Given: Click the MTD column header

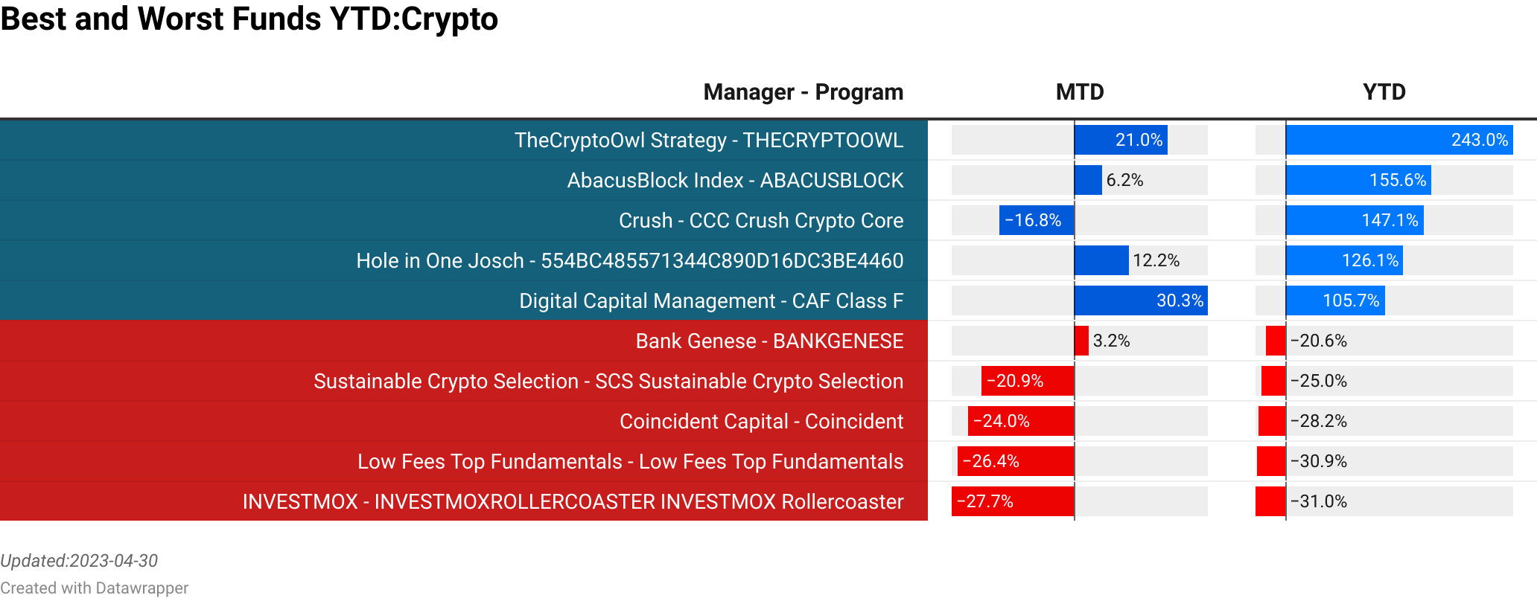Looking at the screenshot, I should (x=1080, y=92).
